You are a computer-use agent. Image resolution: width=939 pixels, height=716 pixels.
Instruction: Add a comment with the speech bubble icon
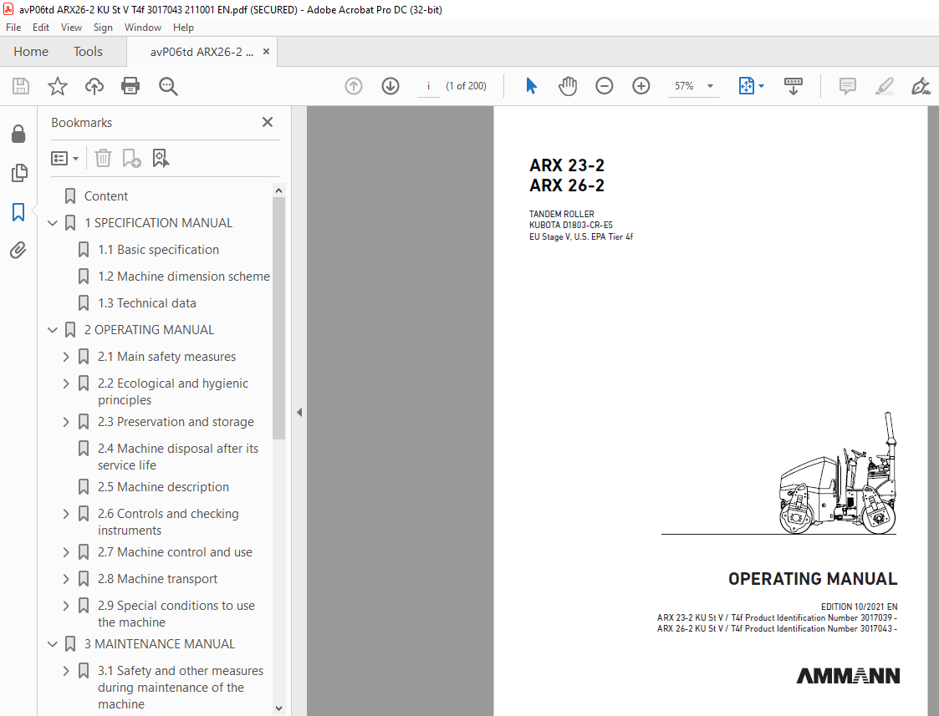click(x=847, y=86)
